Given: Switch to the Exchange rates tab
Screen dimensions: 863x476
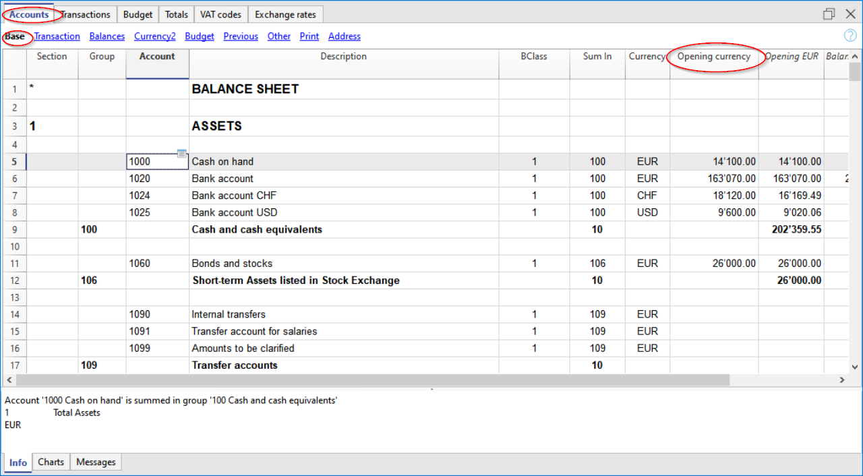Looking at the screenshot, I should [285, 14].
